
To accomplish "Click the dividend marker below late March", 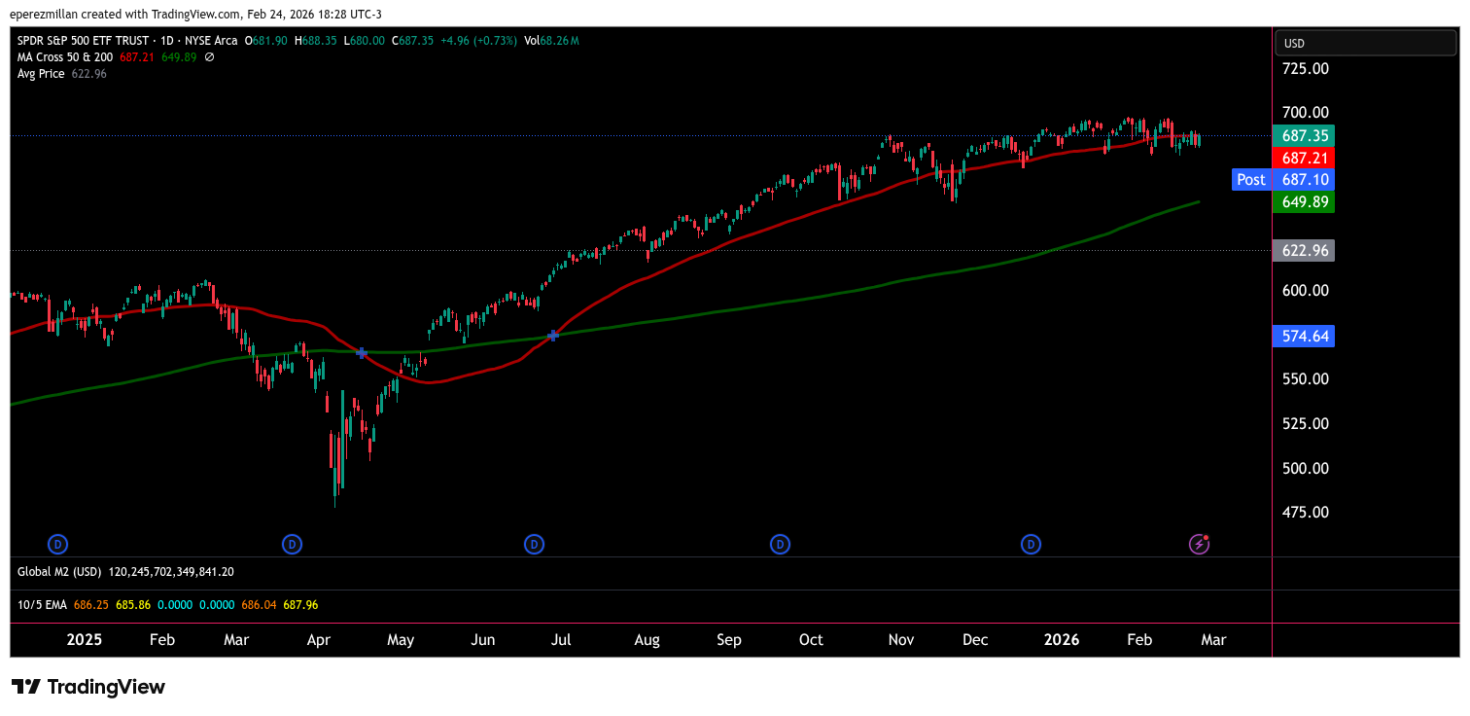I will (292, 544).
